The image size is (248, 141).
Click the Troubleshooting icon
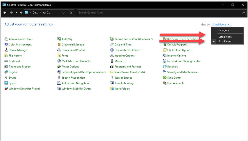[112, 83]
